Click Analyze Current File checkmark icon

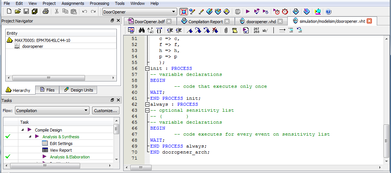[246, 30]
